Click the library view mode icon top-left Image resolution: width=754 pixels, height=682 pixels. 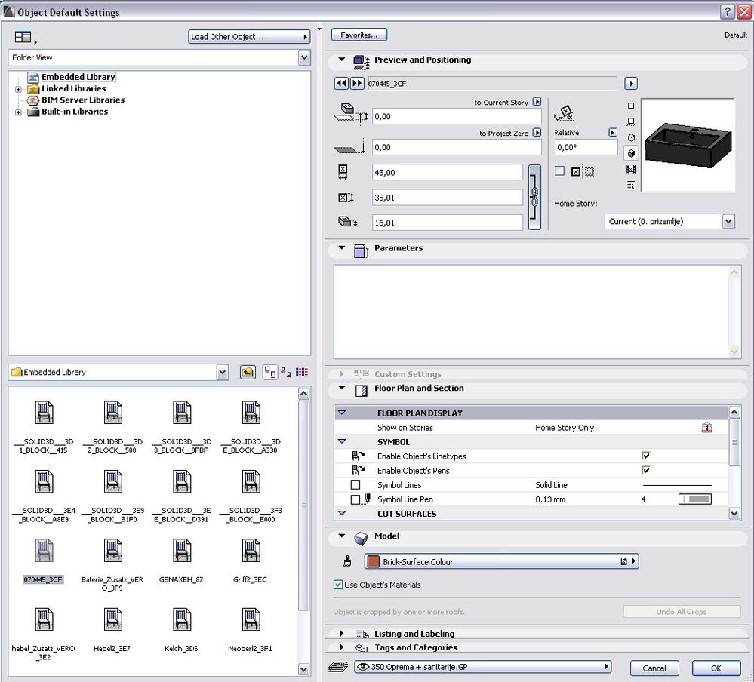click(x=23, y=37)
